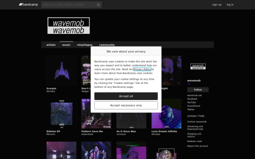Open the Privacy Policy link

[142, 69]
